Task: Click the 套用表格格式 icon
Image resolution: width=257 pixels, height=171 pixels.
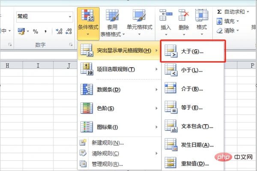Action: 112,15
